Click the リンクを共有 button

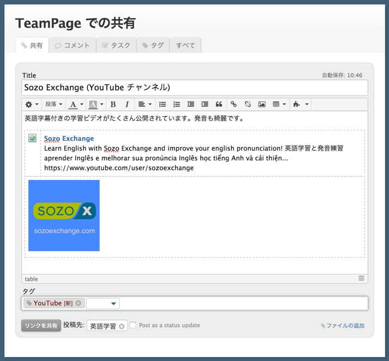pyautogui.click(x=41, y=326)
